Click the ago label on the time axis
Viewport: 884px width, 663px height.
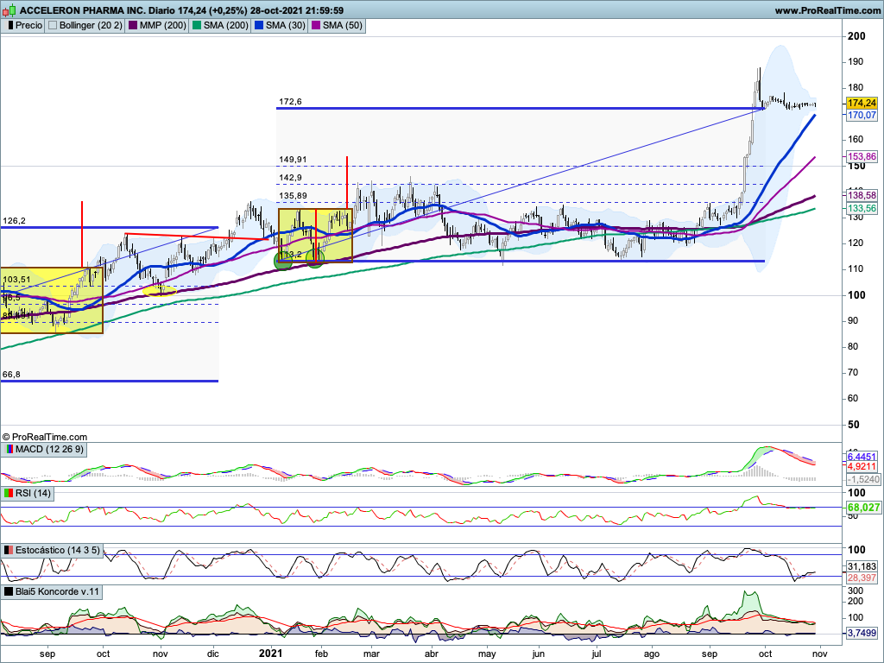point(652,654)
